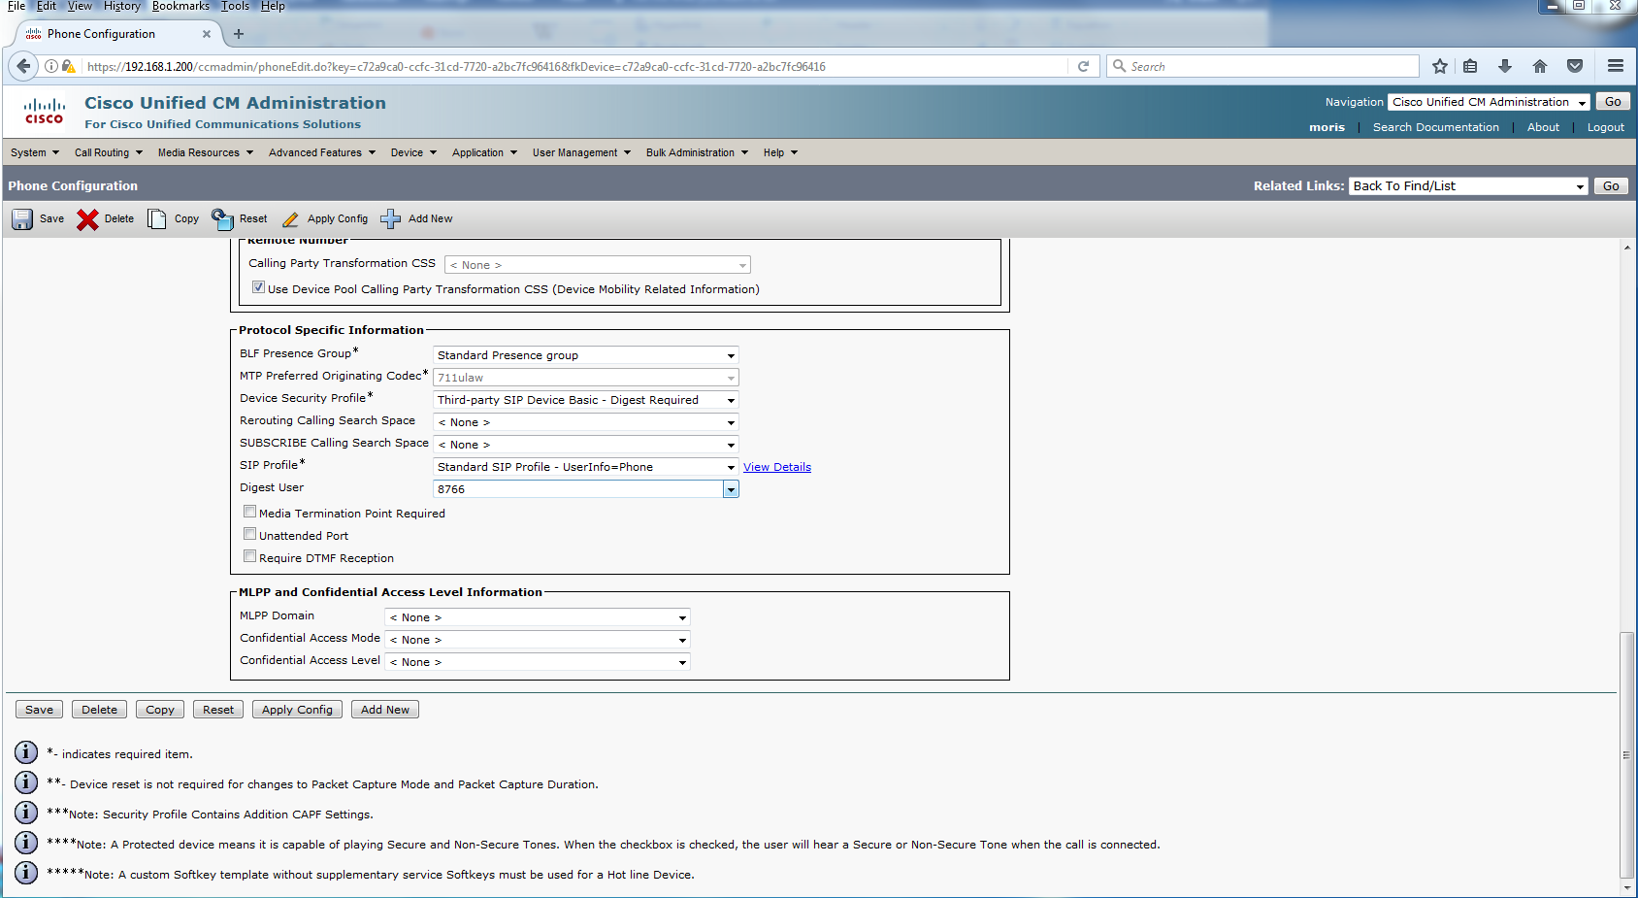Open the Rerouting Calling Search Space dropdown

(586, 422)
